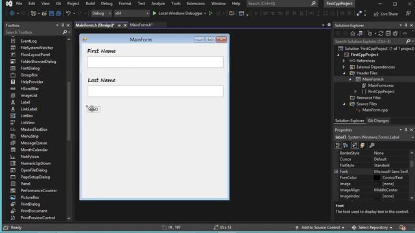Click the Live Share button
The height and width of the screenshot is (233, 415).
[386, 14]
